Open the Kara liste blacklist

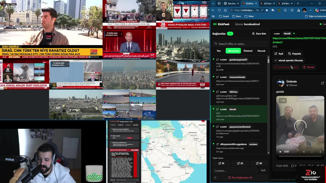(x=259, y=34)
